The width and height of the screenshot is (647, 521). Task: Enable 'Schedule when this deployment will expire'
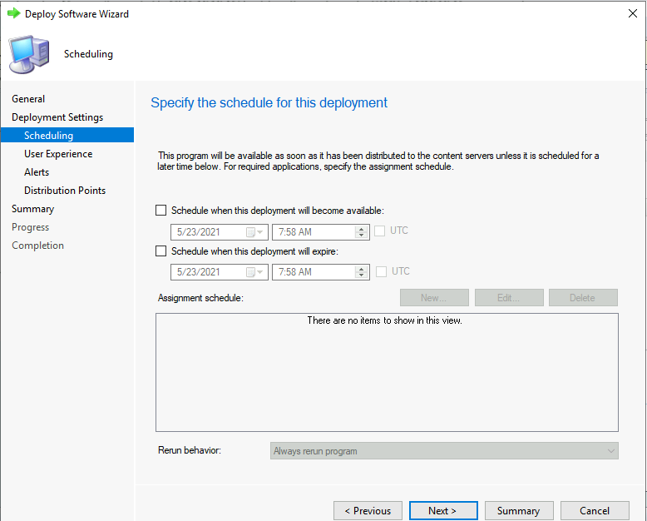click(161, 251)
